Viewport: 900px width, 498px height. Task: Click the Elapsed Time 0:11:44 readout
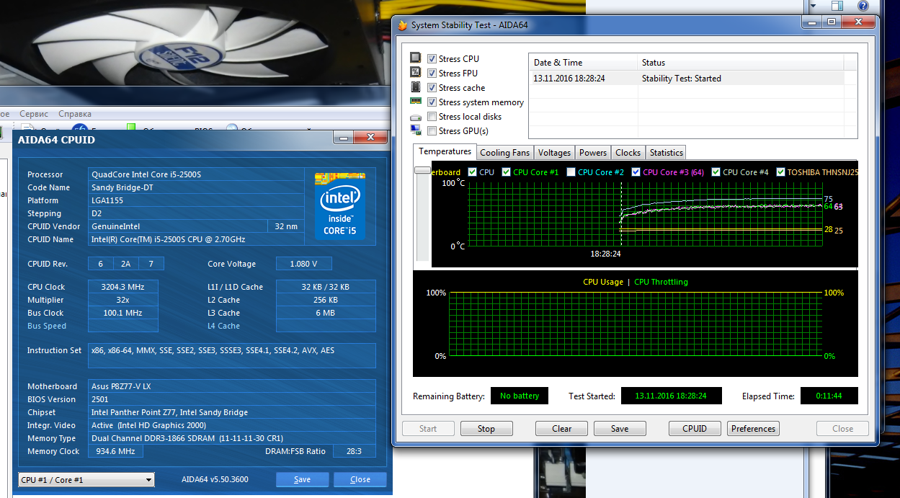coord(829,396)
